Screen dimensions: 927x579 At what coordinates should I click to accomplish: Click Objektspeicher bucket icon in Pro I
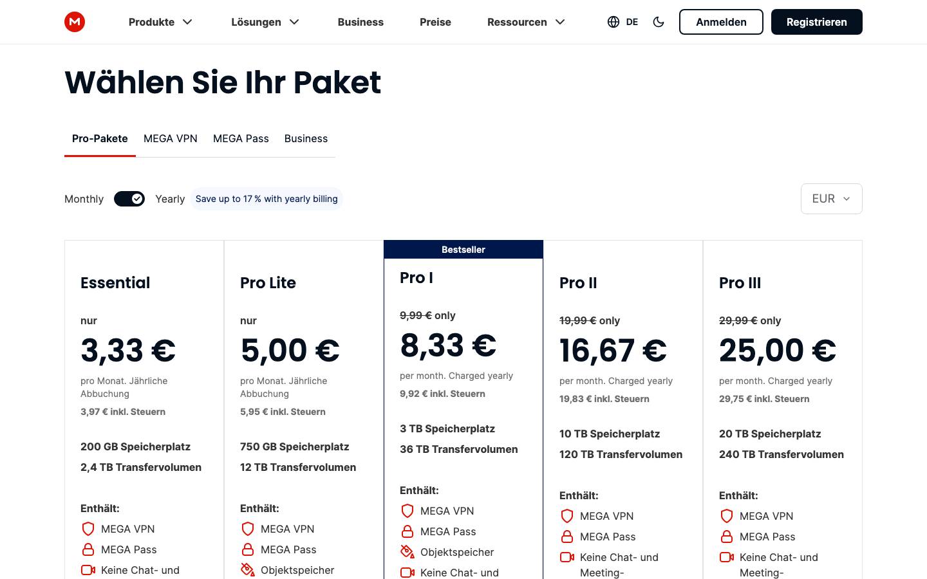(407, 552)
